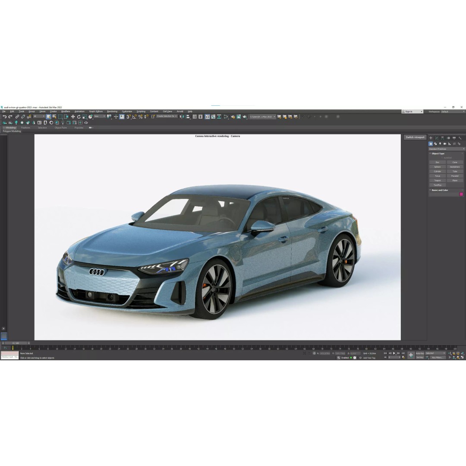This screenshot has height=466, width=466.
Task: Open the selection filter 'All' dropdown
Action: tap(39, 116)
